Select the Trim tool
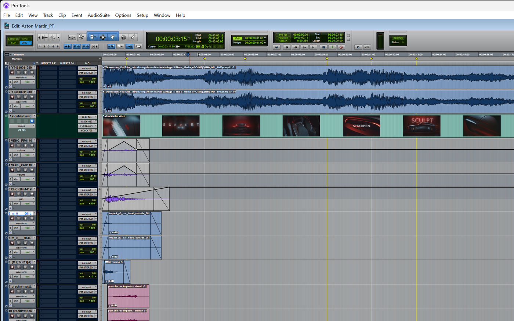514x321 pixels. coord(93,37)
